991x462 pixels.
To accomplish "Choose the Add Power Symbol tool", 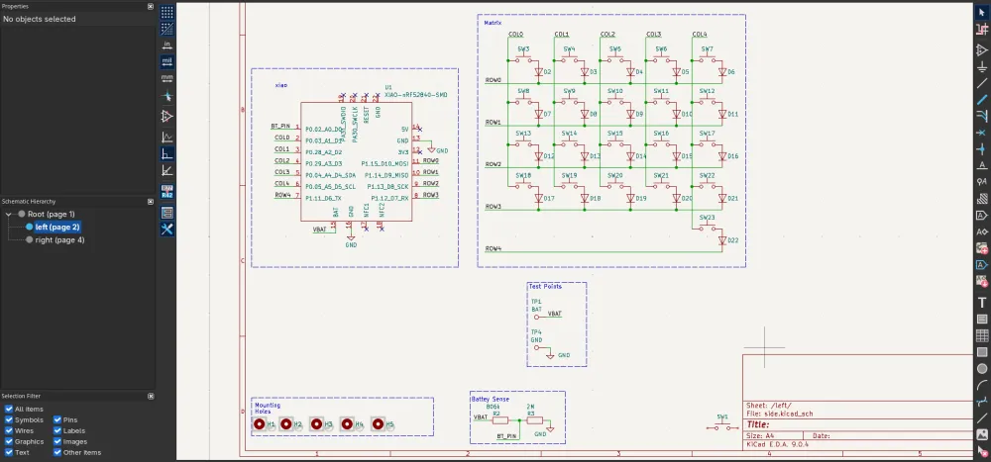I will (x=981, y=65).
